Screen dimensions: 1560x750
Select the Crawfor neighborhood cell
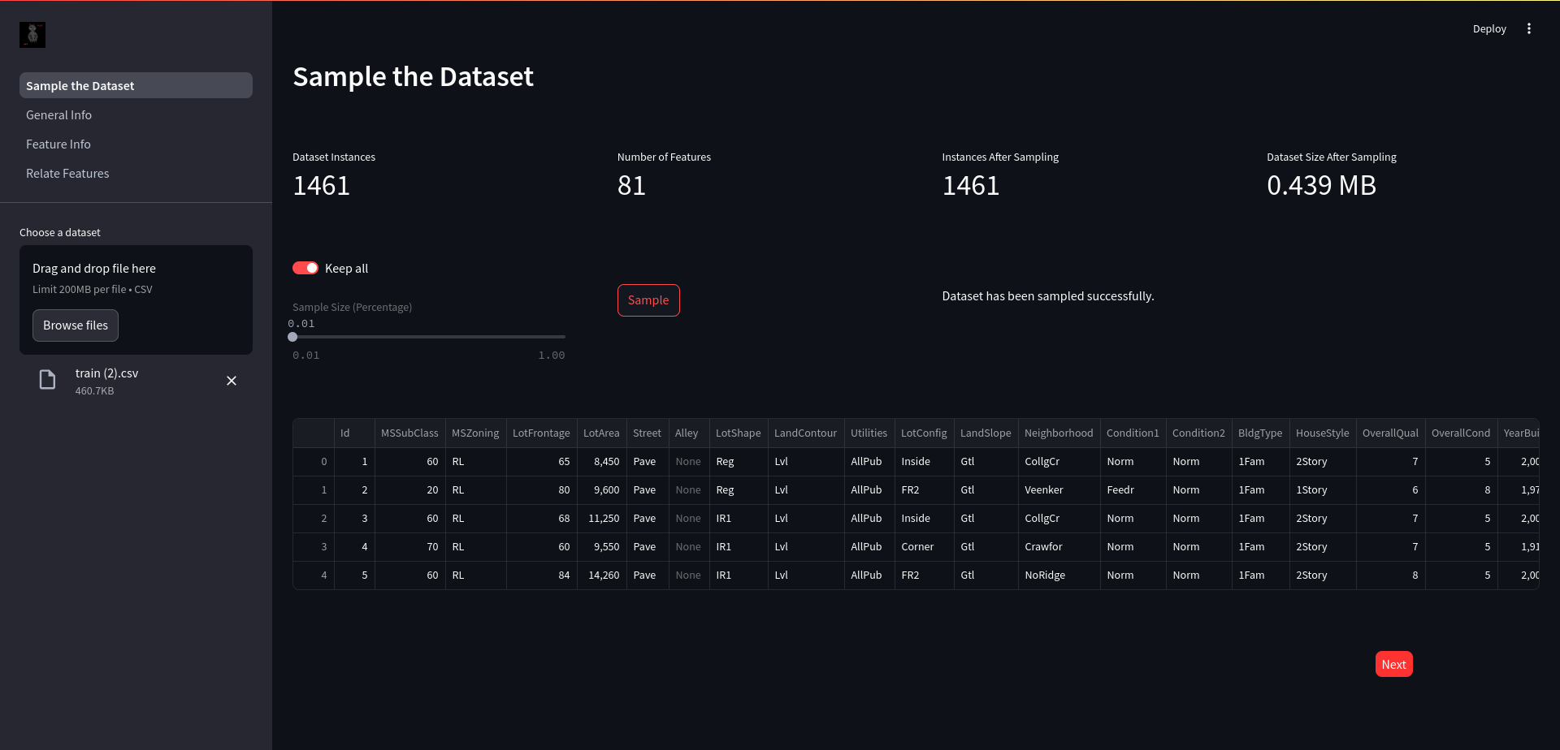[x=1059, y=547]
